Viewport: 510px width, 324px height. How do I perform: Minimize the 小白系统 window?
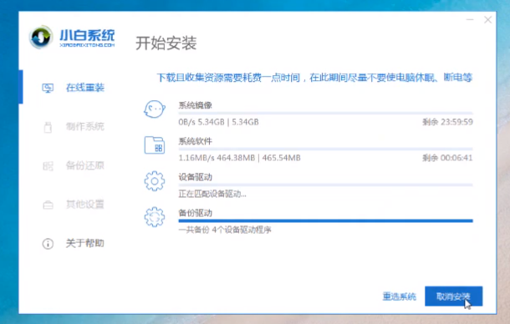click(x=470, y=20)
